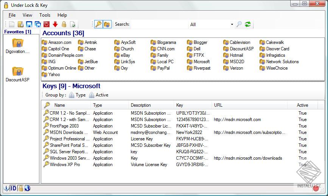The image size is (328, 196).
Task: Select the Chase account
Action: point(87,49)
